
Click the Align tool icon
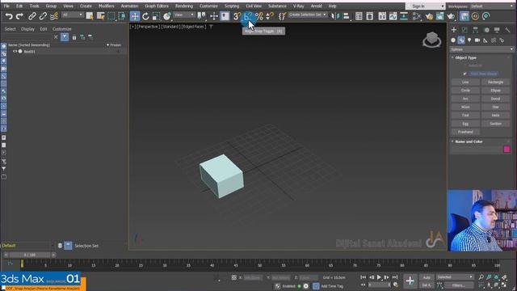pos(346,16)
